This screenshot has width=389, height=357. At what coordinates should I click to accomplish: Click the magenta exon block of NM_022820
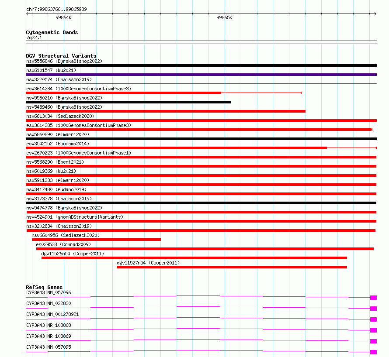tap(373, 309)
